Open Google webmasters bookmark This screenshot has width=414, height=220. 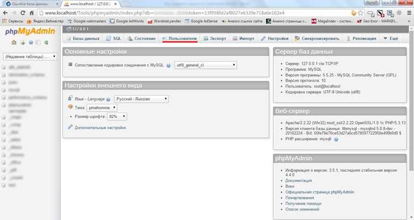click(x=87, y=21)
